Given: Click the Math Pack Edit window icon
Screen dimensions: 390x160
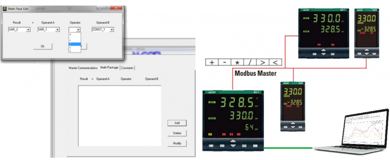Looking at the screenshot, I should 5,8.
